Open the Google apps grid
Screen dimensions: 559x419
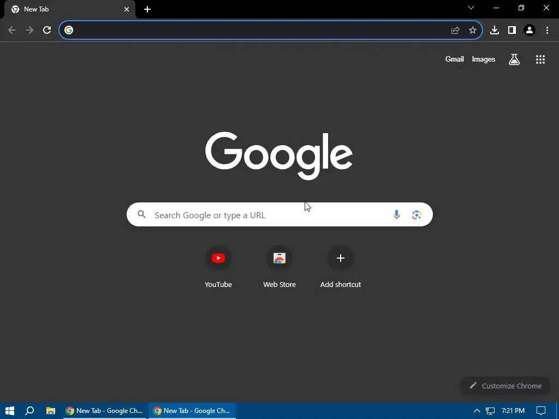click(x=540, y=59)
